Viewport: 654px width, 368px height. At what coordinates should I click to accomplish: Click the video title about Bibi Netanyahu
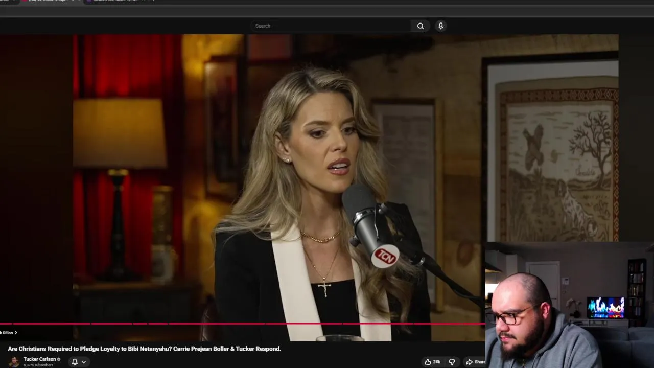coord(144,349)
